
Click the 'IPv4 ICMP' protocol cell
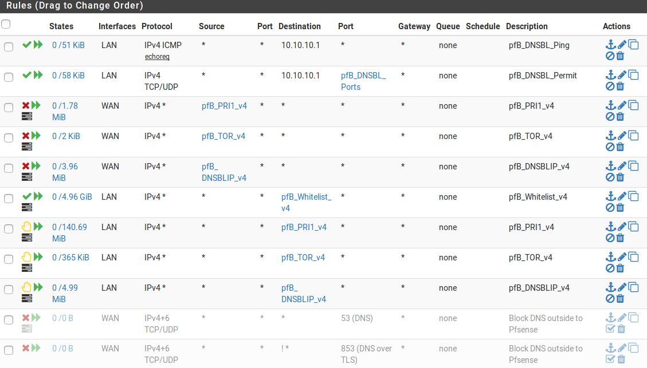coord(163,45)
